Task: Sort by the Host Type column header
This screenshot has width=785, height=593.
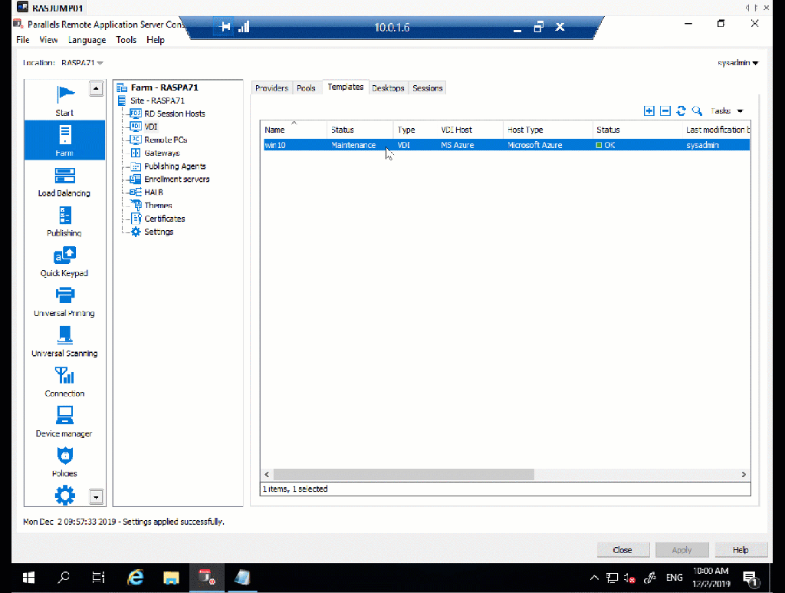Action: (x=547, y=130)
